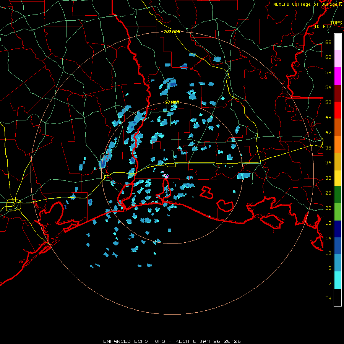Screen dimensions: 344x344
Task: Click the legend value 66
Action: (x=328, y=42)
